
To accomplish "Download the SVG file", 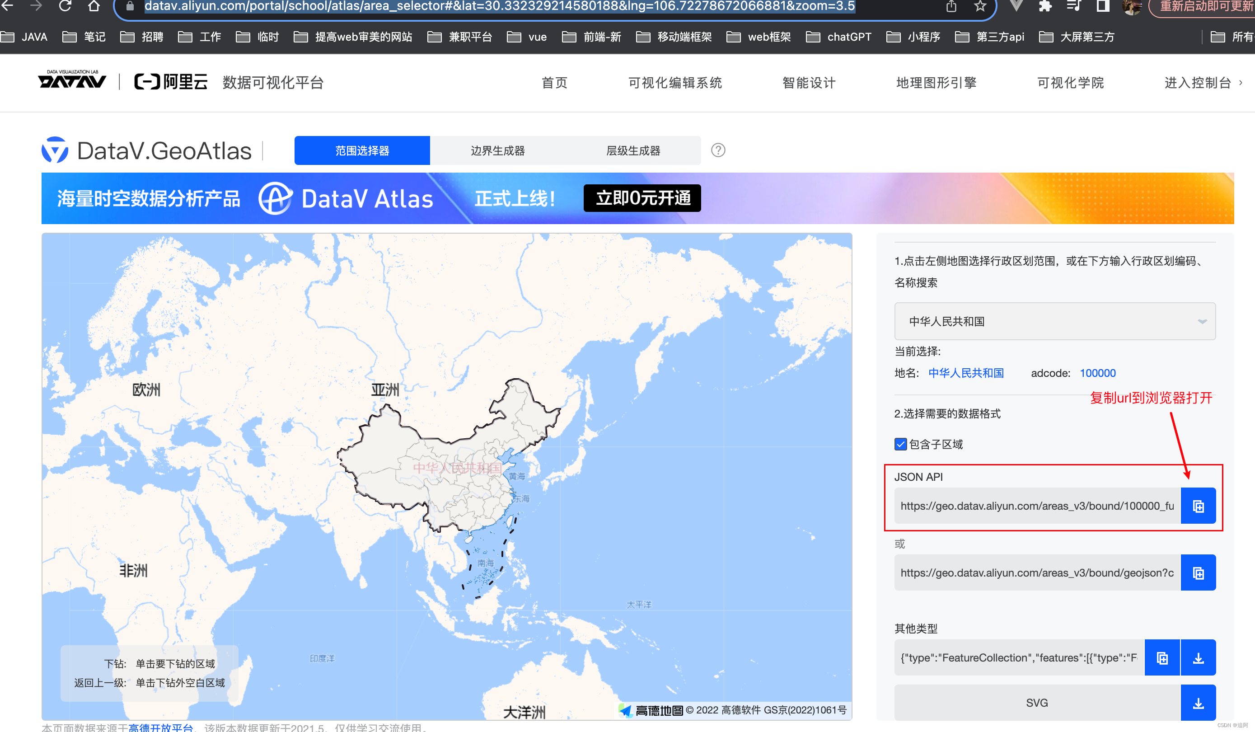I will pos(1198,703).
